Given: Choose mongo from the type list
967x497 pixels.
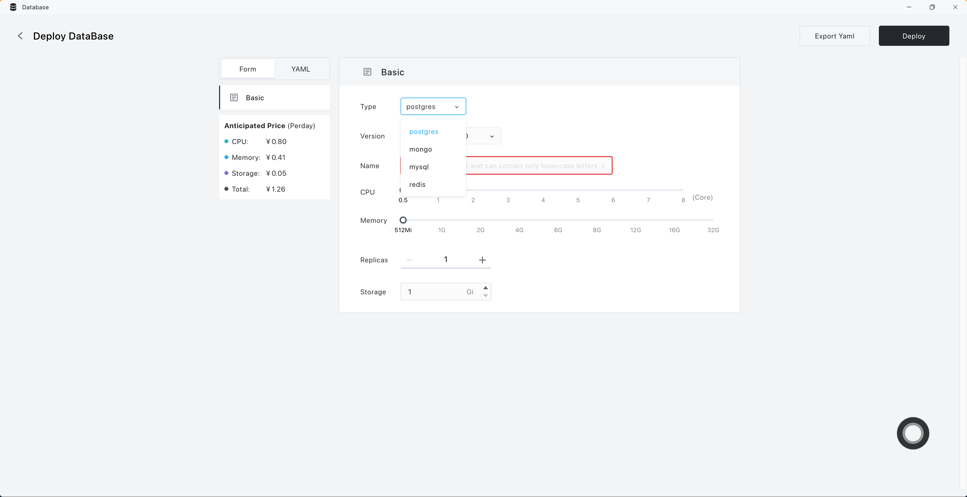Looking at the screenshot, I should pyautogui.click(x=421, y=149).
